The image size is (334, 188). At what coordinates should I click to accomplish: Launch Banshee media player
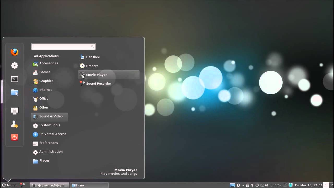[90, 57]
